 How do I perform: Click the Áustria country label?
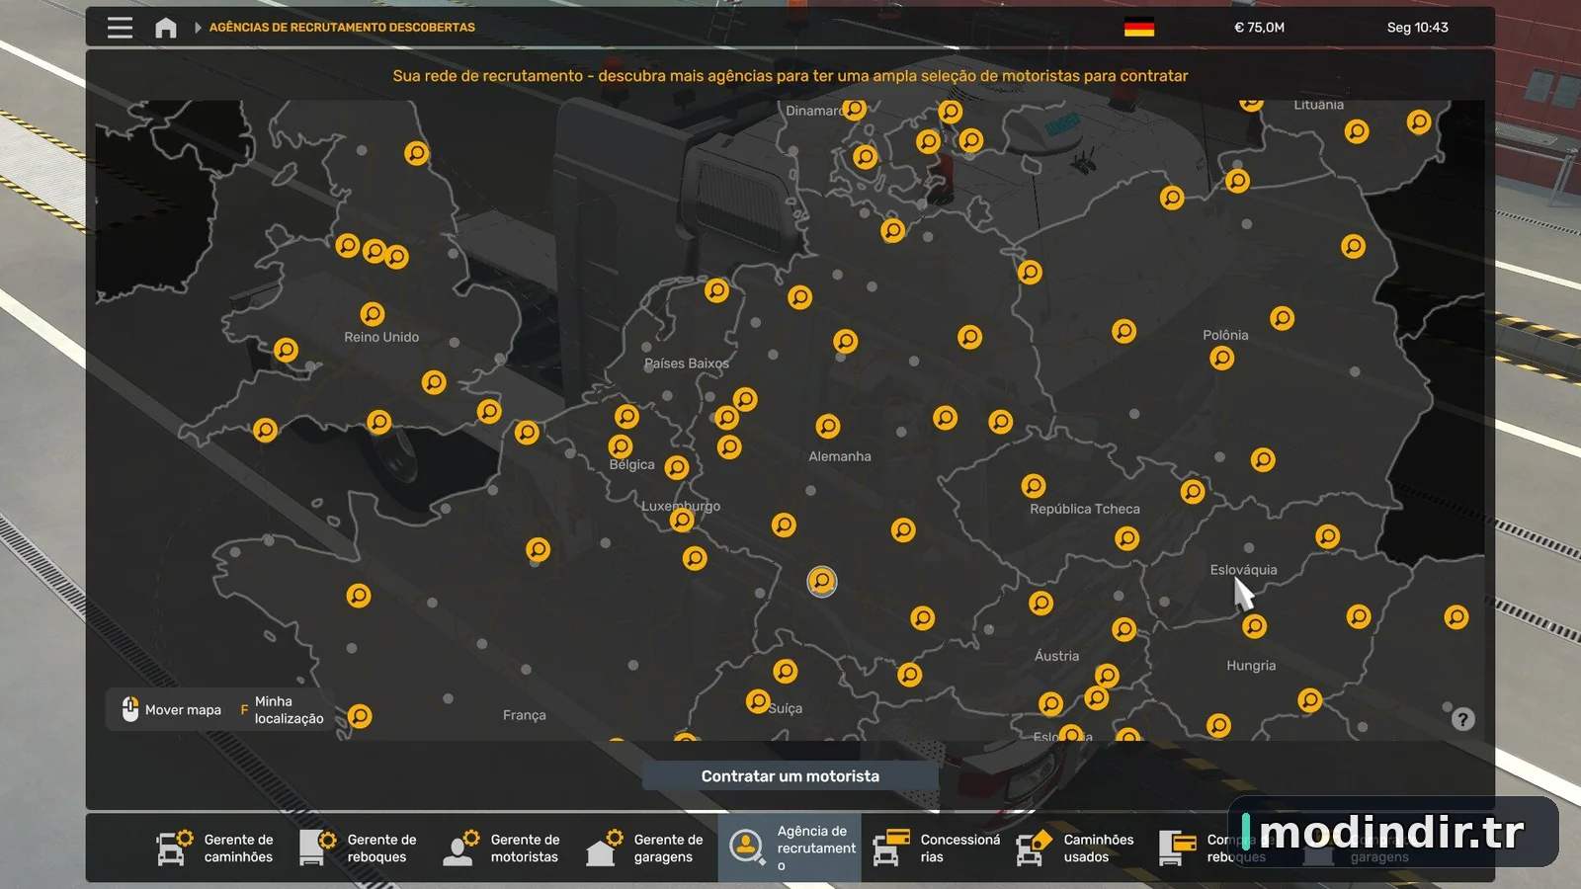(x=1056, y=656)
